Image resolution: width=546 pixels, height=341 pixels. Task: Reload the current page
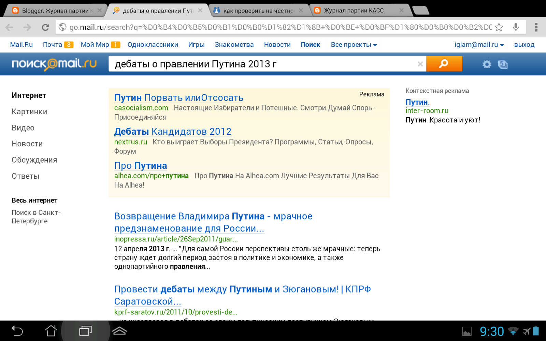pyautogui.click(x=45, y=27)
